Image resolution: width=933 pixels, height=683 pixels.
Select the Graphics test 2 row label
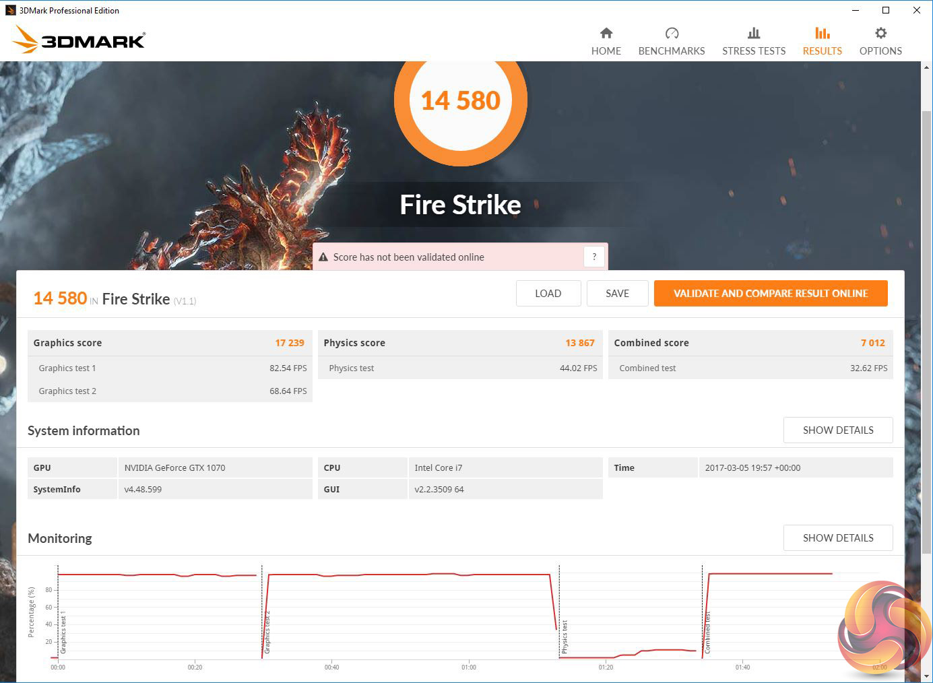(67, 391)
